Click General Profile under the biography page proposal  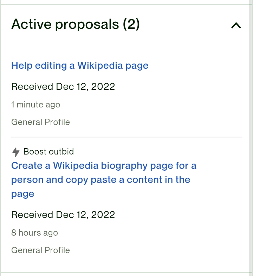[x=40, y=250]
